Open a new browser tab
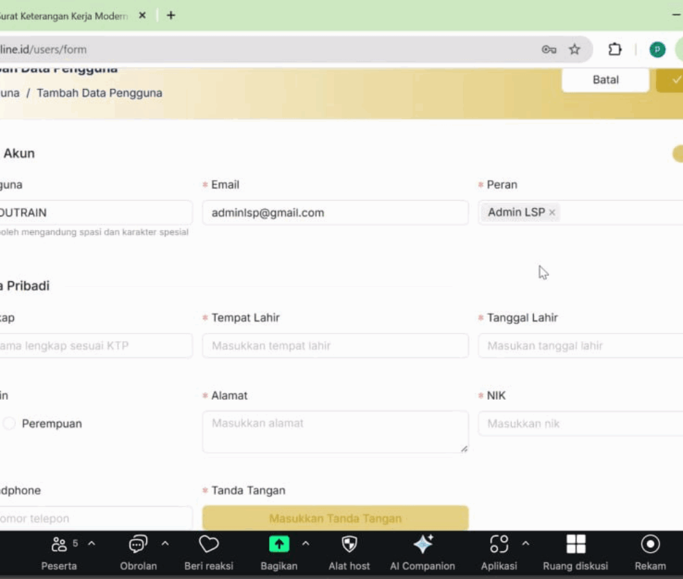The image size is (683, 579). click(x=171, y=15)
